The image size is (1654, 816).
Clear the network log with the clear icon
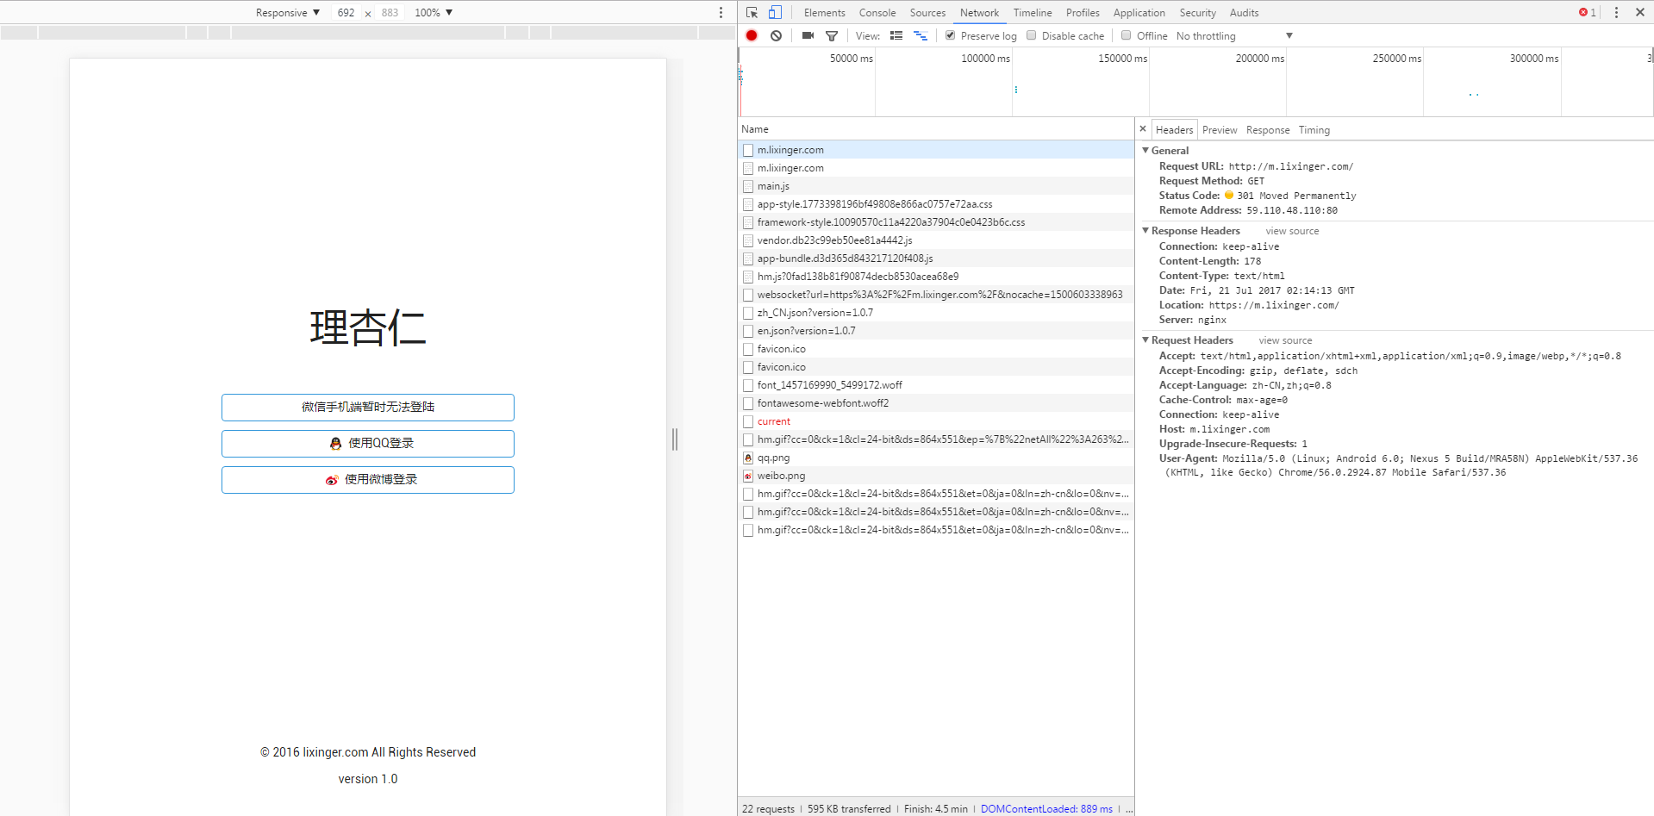pos(777,35)
